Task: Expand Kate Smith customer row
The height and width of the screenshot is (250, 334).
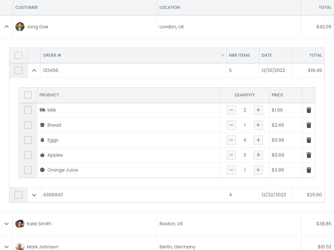Action: (x=7, y=224)
